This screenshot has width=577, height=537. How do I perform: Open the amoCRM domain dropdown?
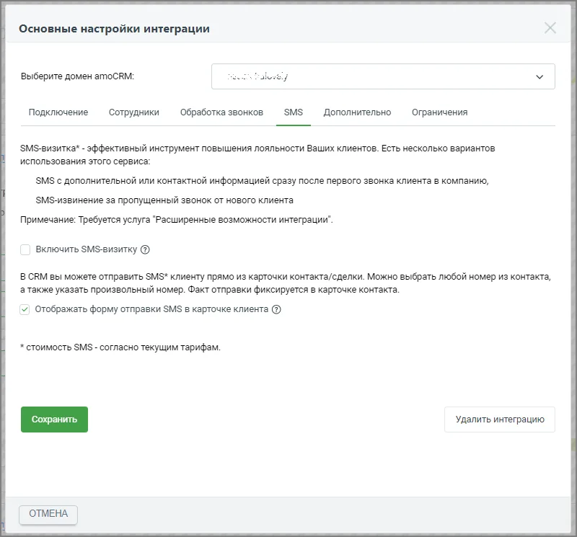tap(383, 76)
